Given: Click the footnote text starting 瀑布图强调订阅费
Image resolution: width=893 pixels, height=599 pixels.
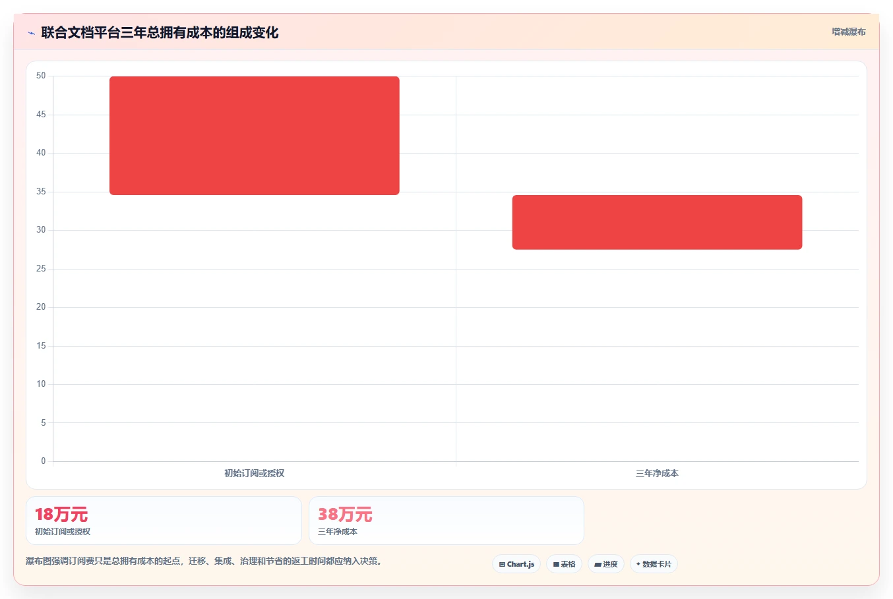Looking at the screenshot, I should pos(204,561).
